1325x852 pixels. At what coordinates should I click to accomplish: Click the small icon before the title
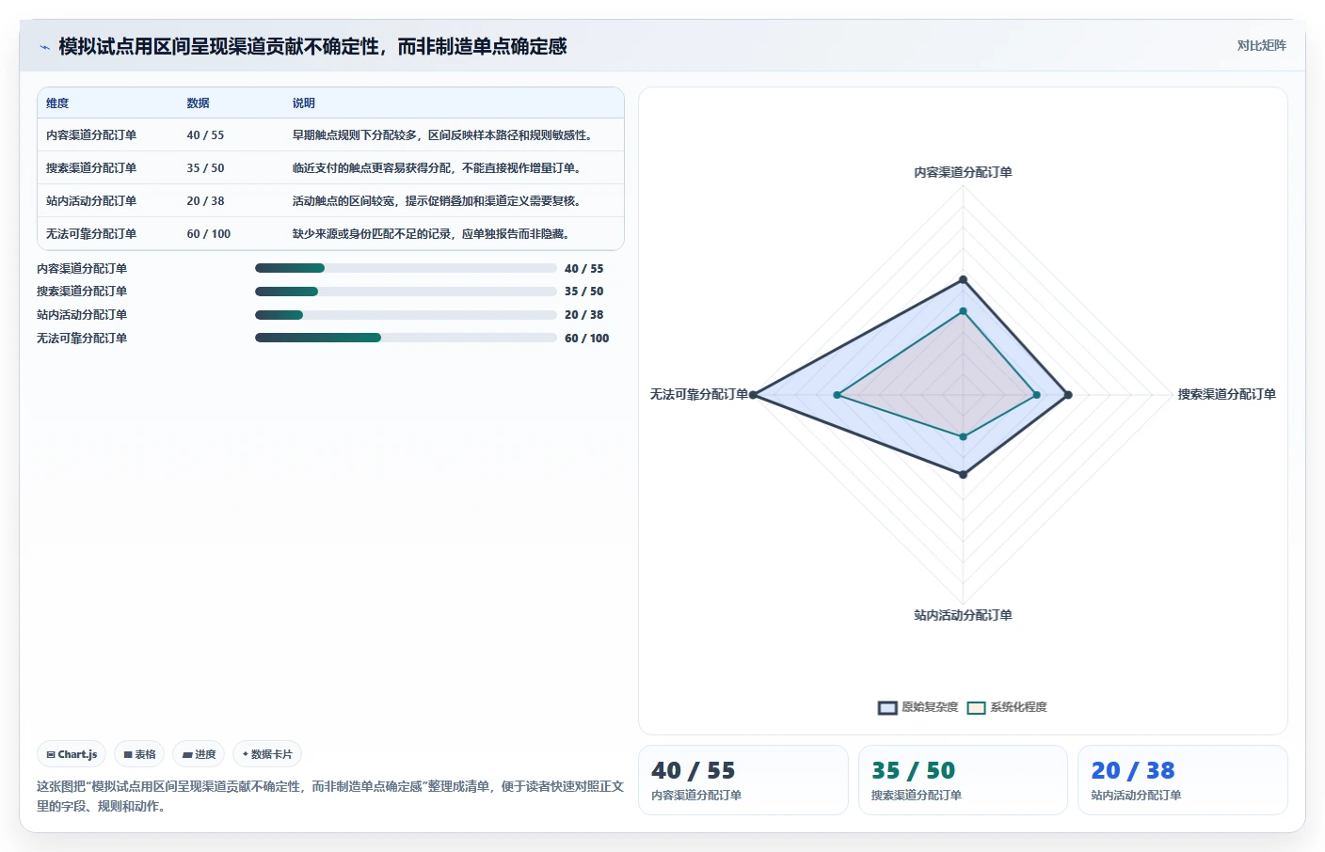pyautogui.click(x=44, y=47)
